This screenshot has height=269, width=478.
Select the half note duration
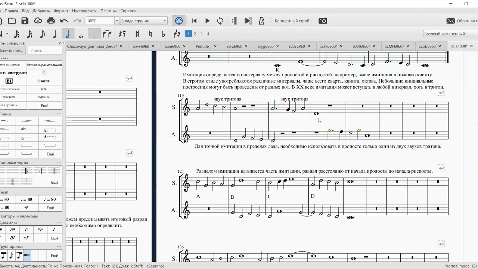(68, 34)
